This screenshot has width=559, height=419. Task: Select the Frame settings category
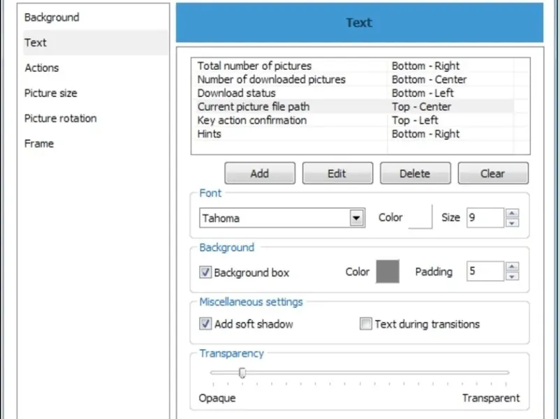pos(39,143)
